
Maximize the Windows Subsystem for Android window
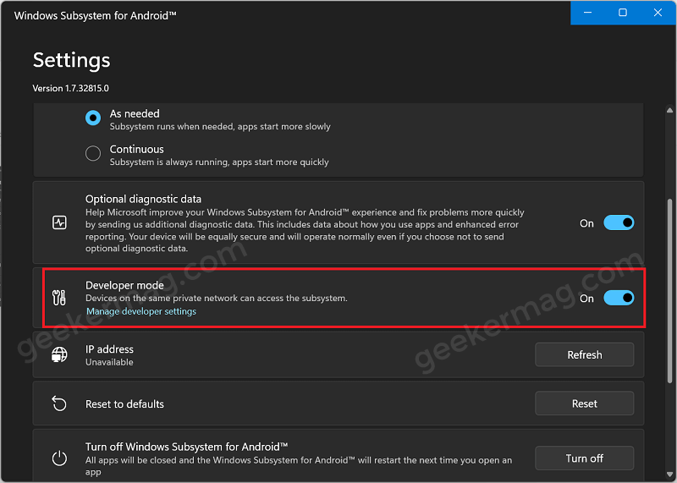pyautogui.click(x=623, y=13)
